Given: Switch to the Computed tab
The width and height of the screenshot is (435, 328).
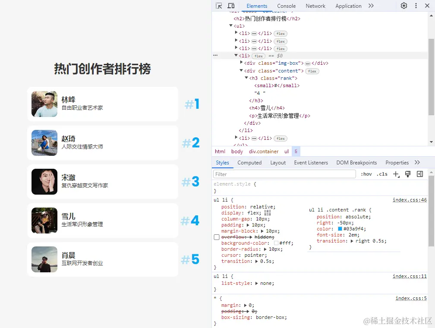Looking at the screenshot, I should 249,163.
